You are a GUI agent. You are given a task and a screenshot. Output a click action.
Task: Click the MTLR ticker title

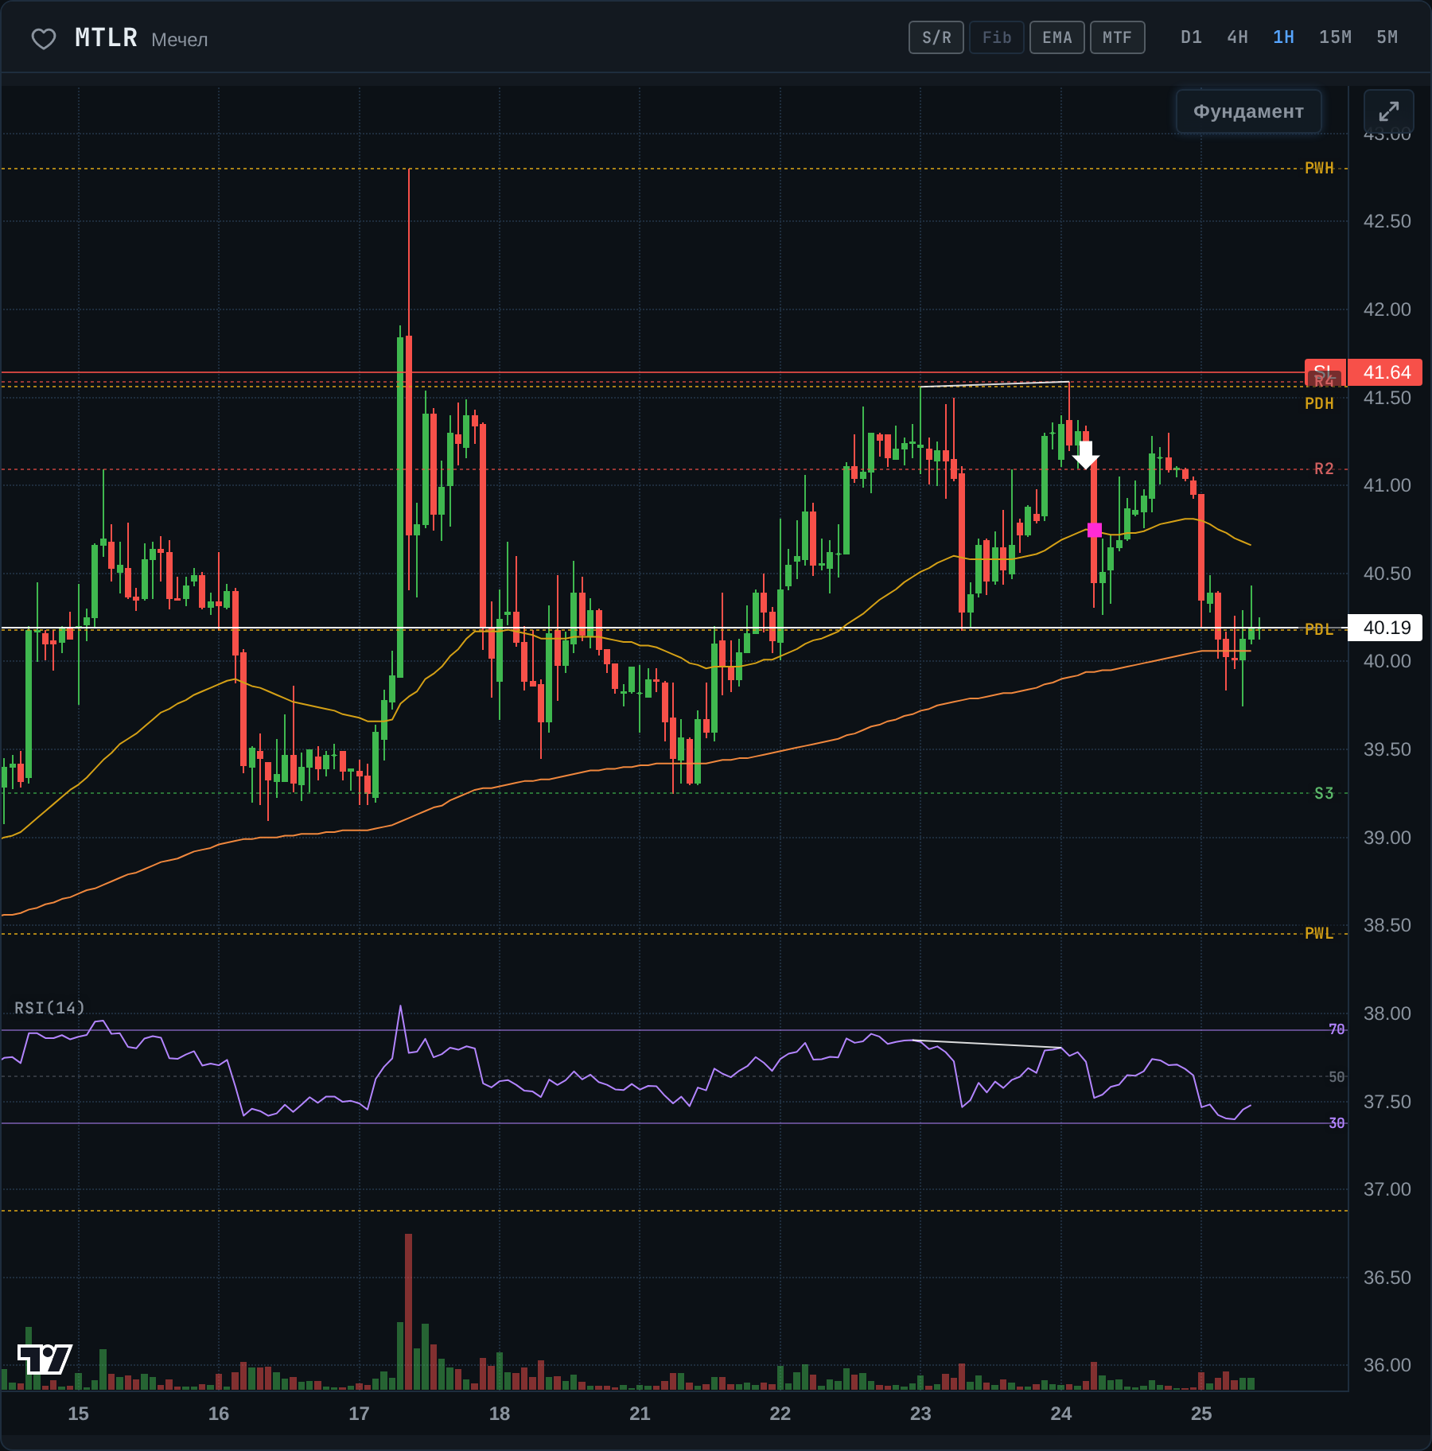[106, 37]
